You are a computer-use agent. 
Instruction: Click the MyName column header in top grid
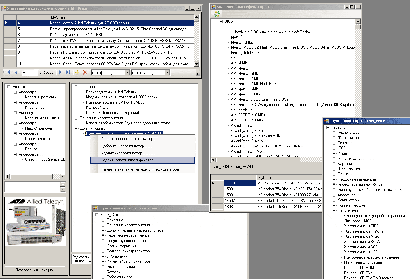pyautogui.click(x=121, y=17)
